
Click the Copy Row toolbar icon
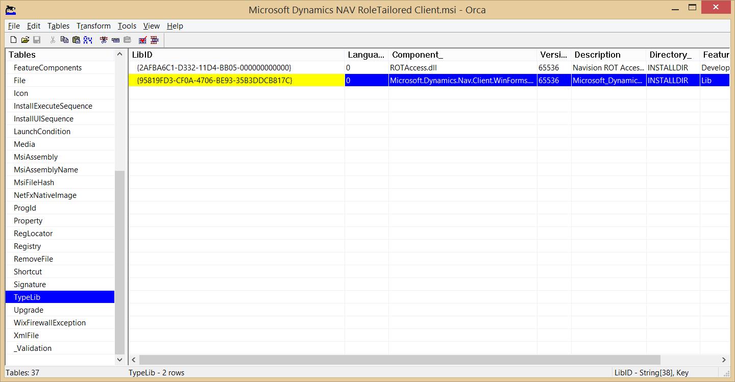(115, 40)
